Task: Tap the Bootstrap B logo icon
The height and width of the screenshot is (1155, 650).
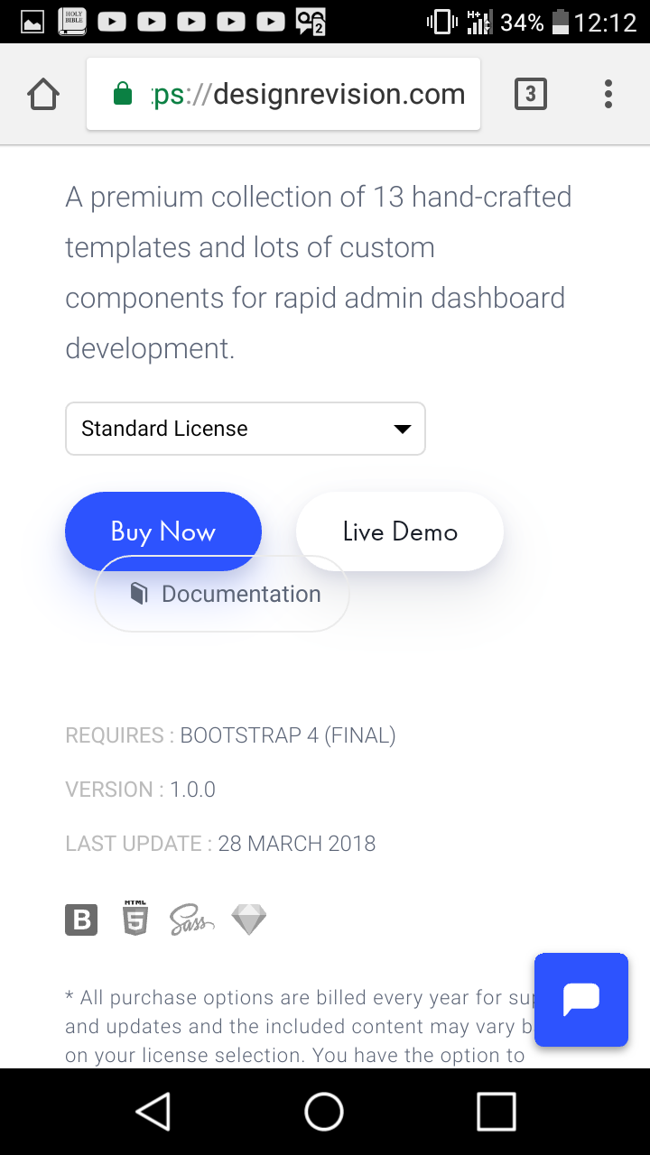Action: [81, 919]
